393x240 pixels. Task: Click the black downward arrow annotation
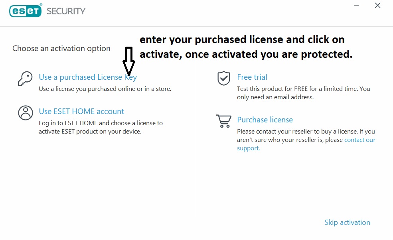point(129,62)
